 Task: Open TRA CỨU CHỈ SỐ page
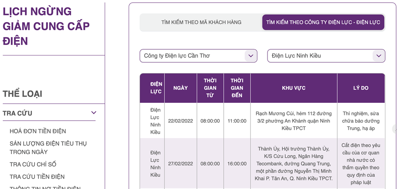pos(33,164)
